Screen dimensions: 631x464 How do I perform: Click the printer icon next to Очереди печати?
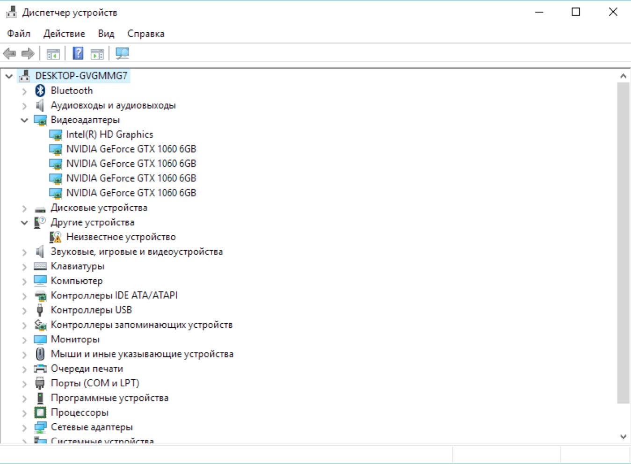tap(40, 369)
